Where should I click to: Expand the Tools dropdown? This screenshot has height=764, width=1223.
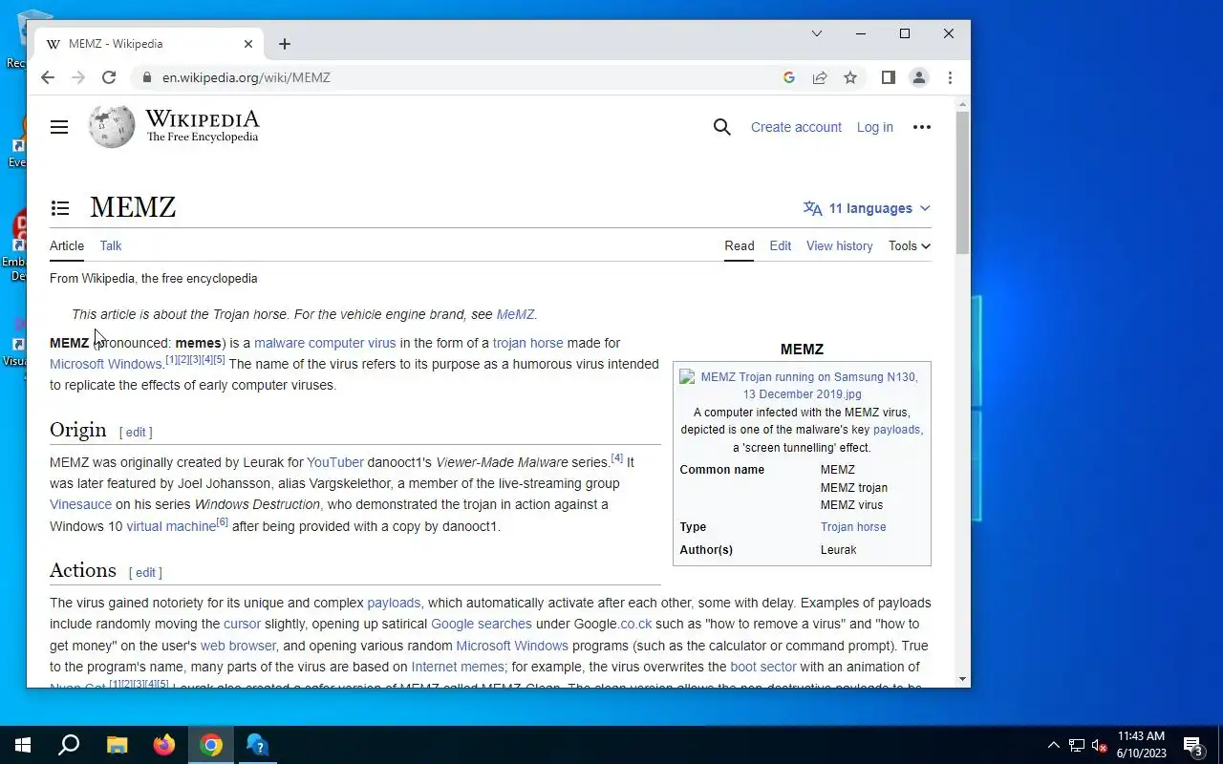(910, 245)
